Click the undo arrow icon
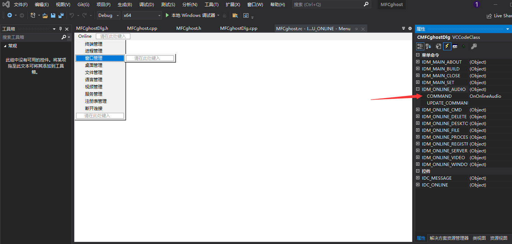Viewport: 512px width, 244px height. (x=71, y=15)
